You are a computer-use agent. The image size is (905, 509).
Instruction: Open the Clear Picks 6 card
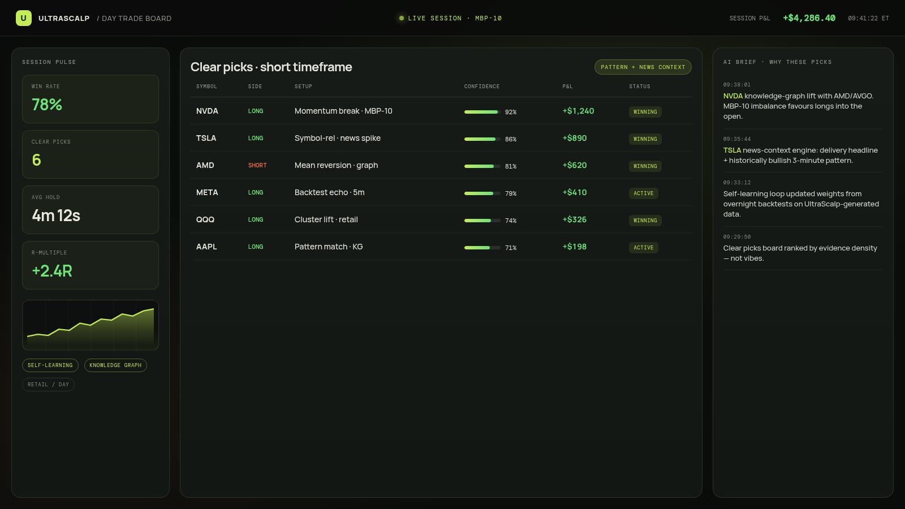pos(90,154)
